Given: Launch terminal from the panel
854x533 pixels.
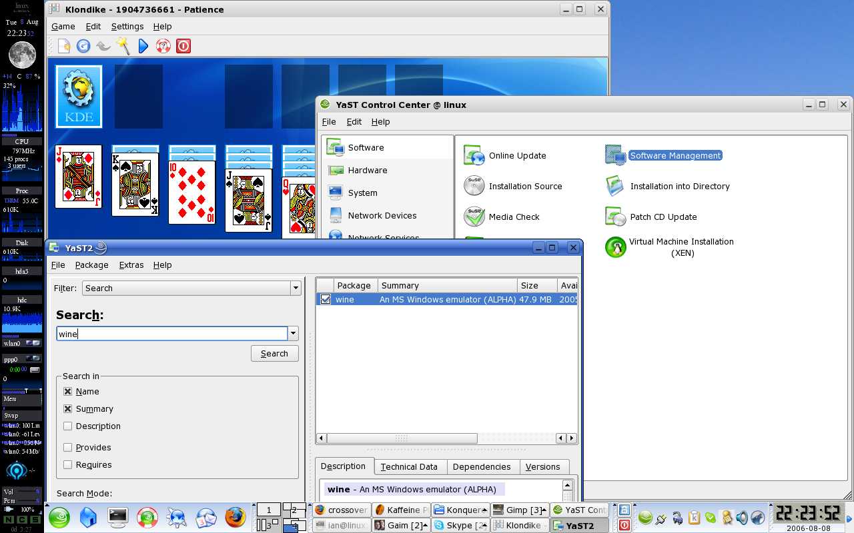Looking at the screenshot, I should click(118, 516).
